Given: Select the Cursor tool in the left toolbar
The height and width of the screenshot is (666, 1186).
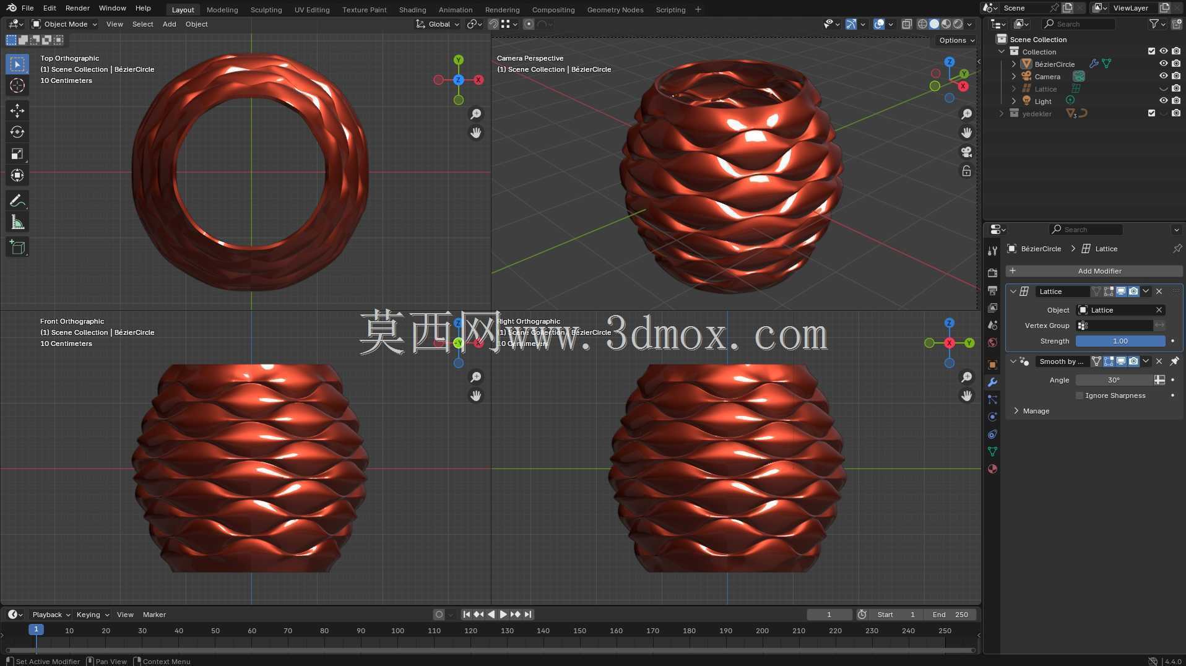Looking at the screenshot, I should (x=17, y=85).
